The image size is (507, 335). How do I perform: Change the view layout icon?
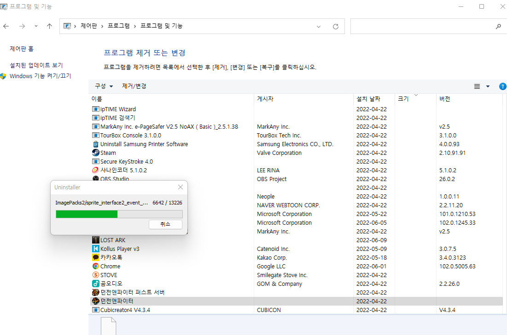click(x=477, y=86)
